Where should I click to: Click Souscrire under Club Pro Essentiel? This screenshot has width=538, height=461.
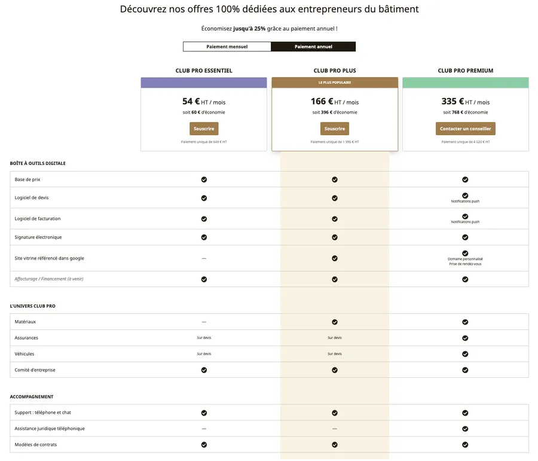[x=204, y=129]
